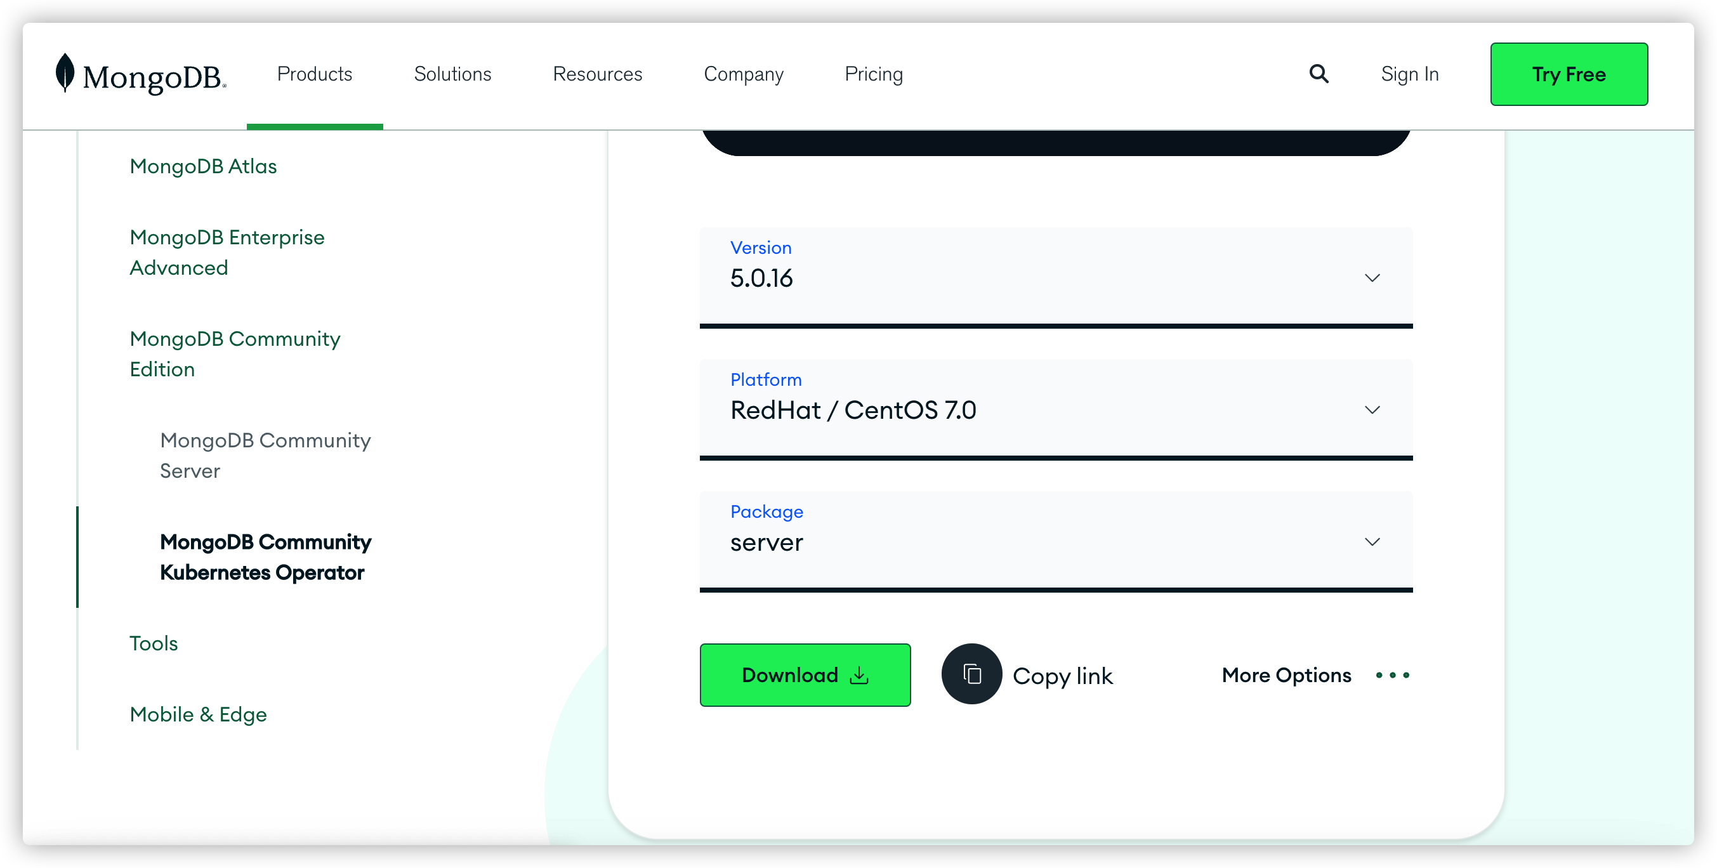Image resolution: width=1717 pixels, height=868 pixels.
Task: Open the Products menu
Action: 314,74
